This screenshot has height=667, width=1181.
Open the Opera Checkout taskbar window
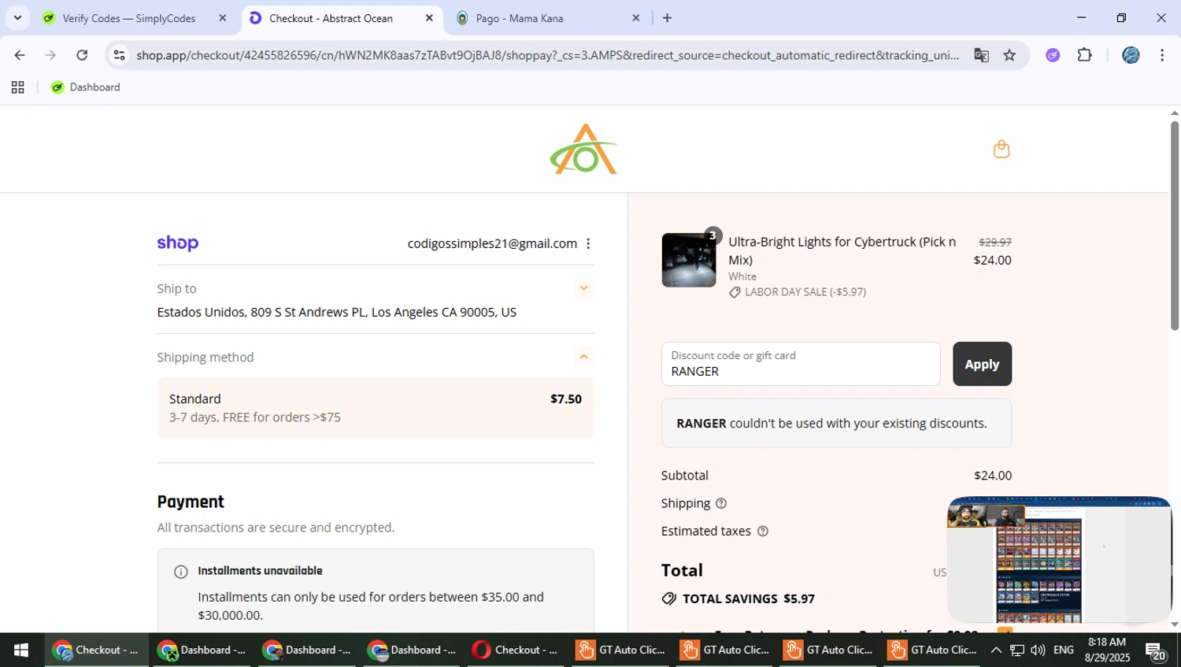(x=515, y=650)
